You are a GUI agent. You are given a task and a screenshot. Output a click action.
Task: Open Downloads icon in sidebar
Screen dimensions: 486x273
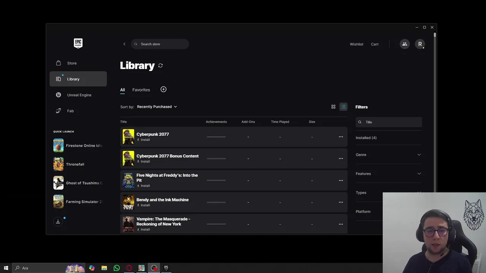pos(58,221)
